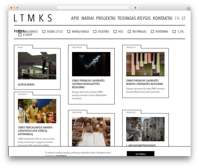Image resolution: width=199 pixels, height=168 pixels.
Task: Click the ALEKSA DANAS title
Action: 26,85
